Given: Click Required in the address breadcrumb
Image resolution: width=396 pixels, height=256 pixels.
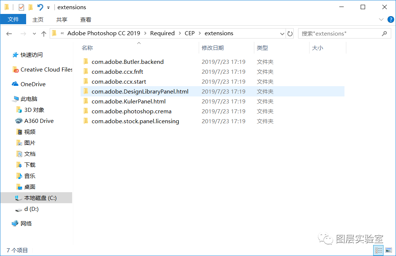Looking at the screenshot, I should (162, 33).
